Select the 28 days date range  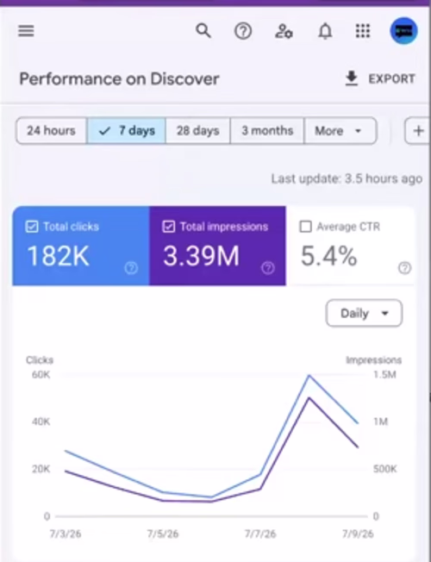point(198,131)
